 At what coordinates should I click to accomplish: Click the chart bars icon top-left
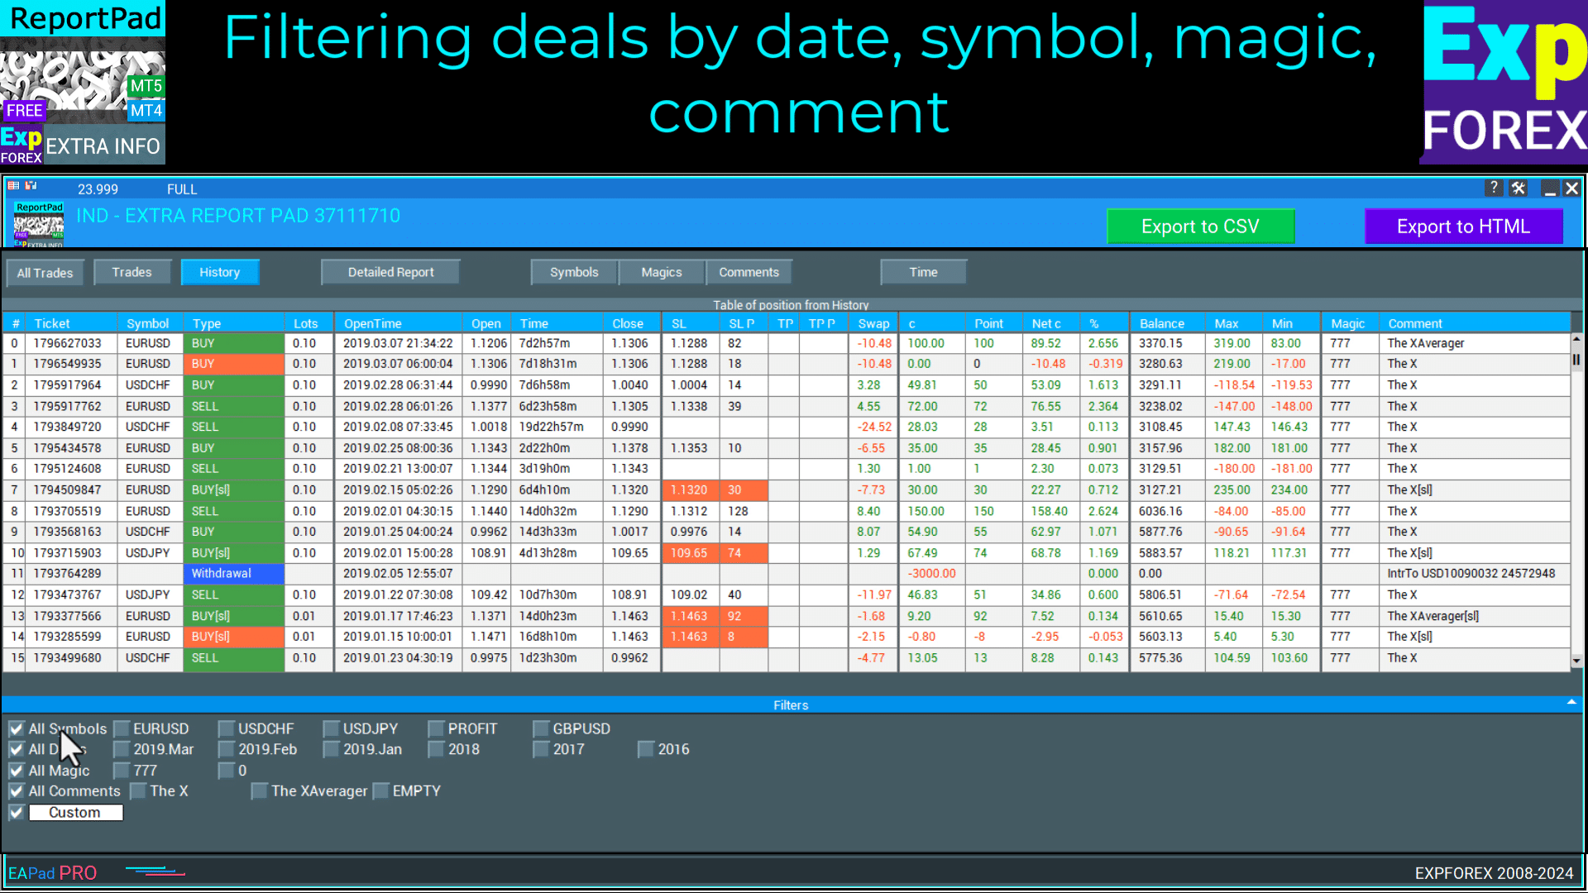(31, 187)
